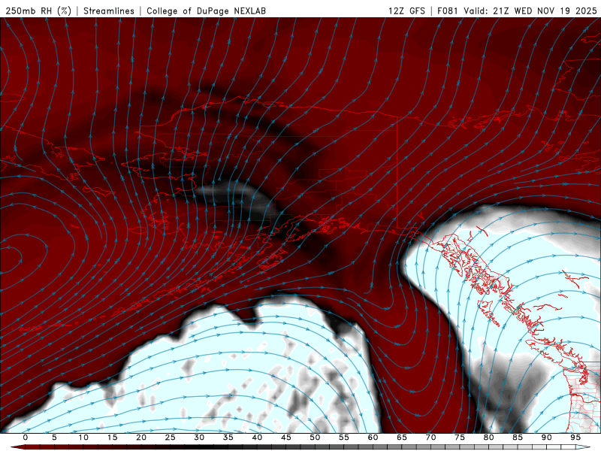Click the colorbar tick label "15"
The image size is (601, 451).
[x=112, y=437]
